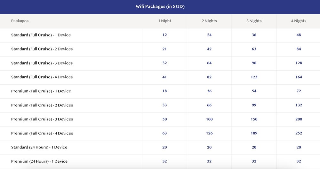Select Standard (Full Cruise) - 1 Device row label
Viewport: 320px width, 169px height.
pyautogui.click(x=41, y=35)
